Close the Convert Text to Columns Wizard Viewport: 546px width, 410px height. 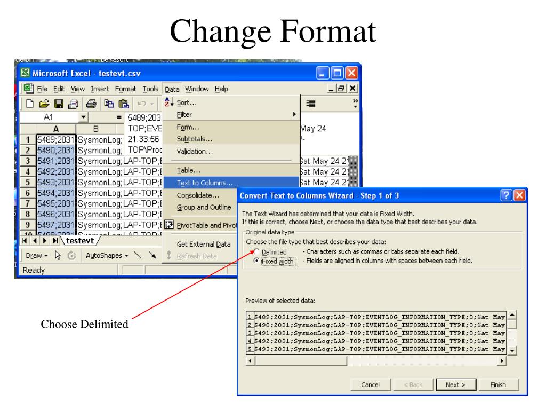[x=519, y=195]
